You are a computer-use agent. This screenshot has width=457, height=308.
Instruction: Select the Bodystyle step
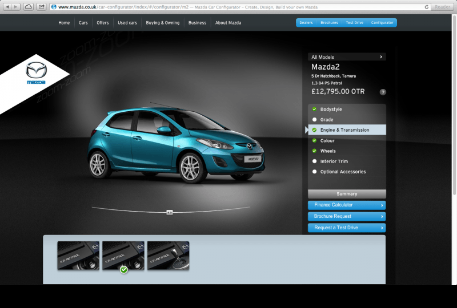click(x=347, y=109)
